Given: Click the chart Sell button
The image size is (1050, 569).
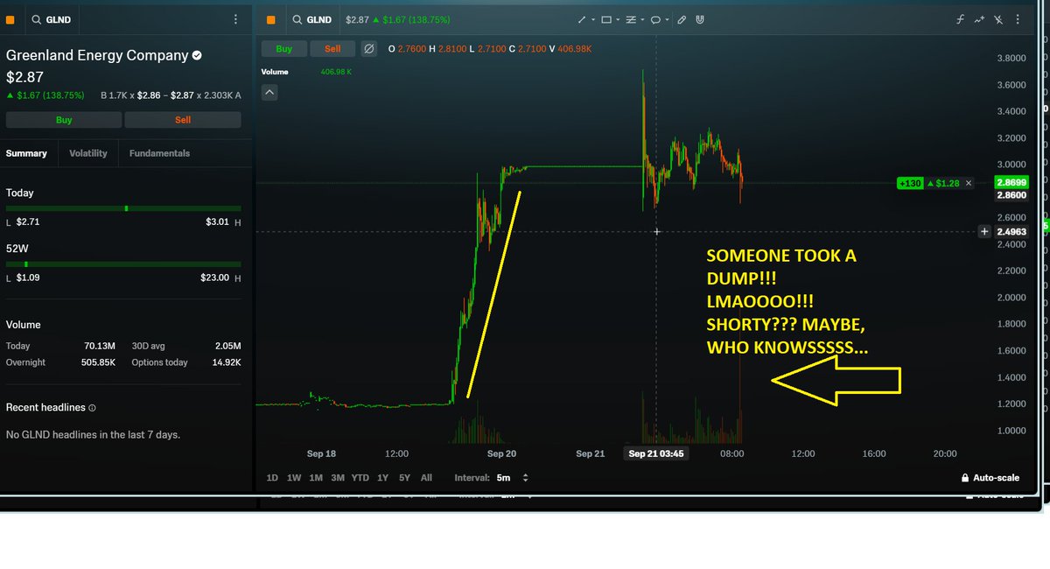Looking at the screenshot, I should (332, 49).
